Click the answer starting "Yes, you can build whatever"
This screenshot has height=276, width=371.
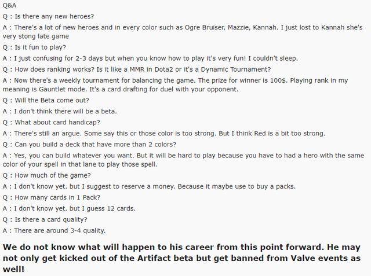(183, 160)
